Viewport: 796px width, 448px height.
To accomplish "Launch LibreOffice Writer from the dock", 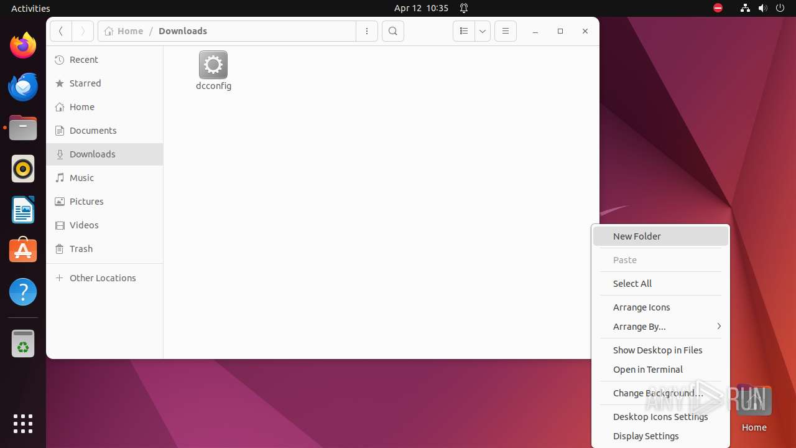I will tap(23, 210).
